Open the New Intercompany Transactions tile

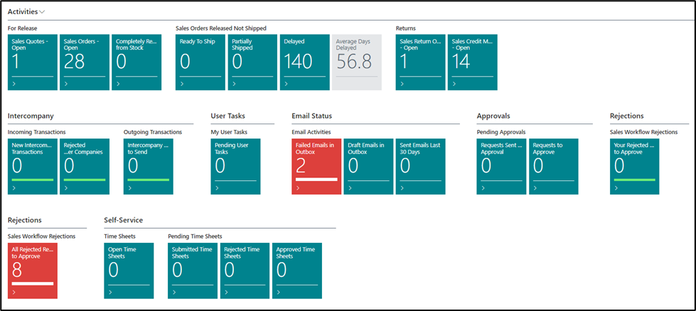click(x=33, y=167)
